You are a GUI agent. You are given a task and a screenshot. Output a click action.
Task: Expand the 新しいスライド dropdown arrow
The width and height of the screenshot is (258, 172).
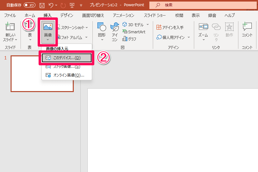[16, 40]
